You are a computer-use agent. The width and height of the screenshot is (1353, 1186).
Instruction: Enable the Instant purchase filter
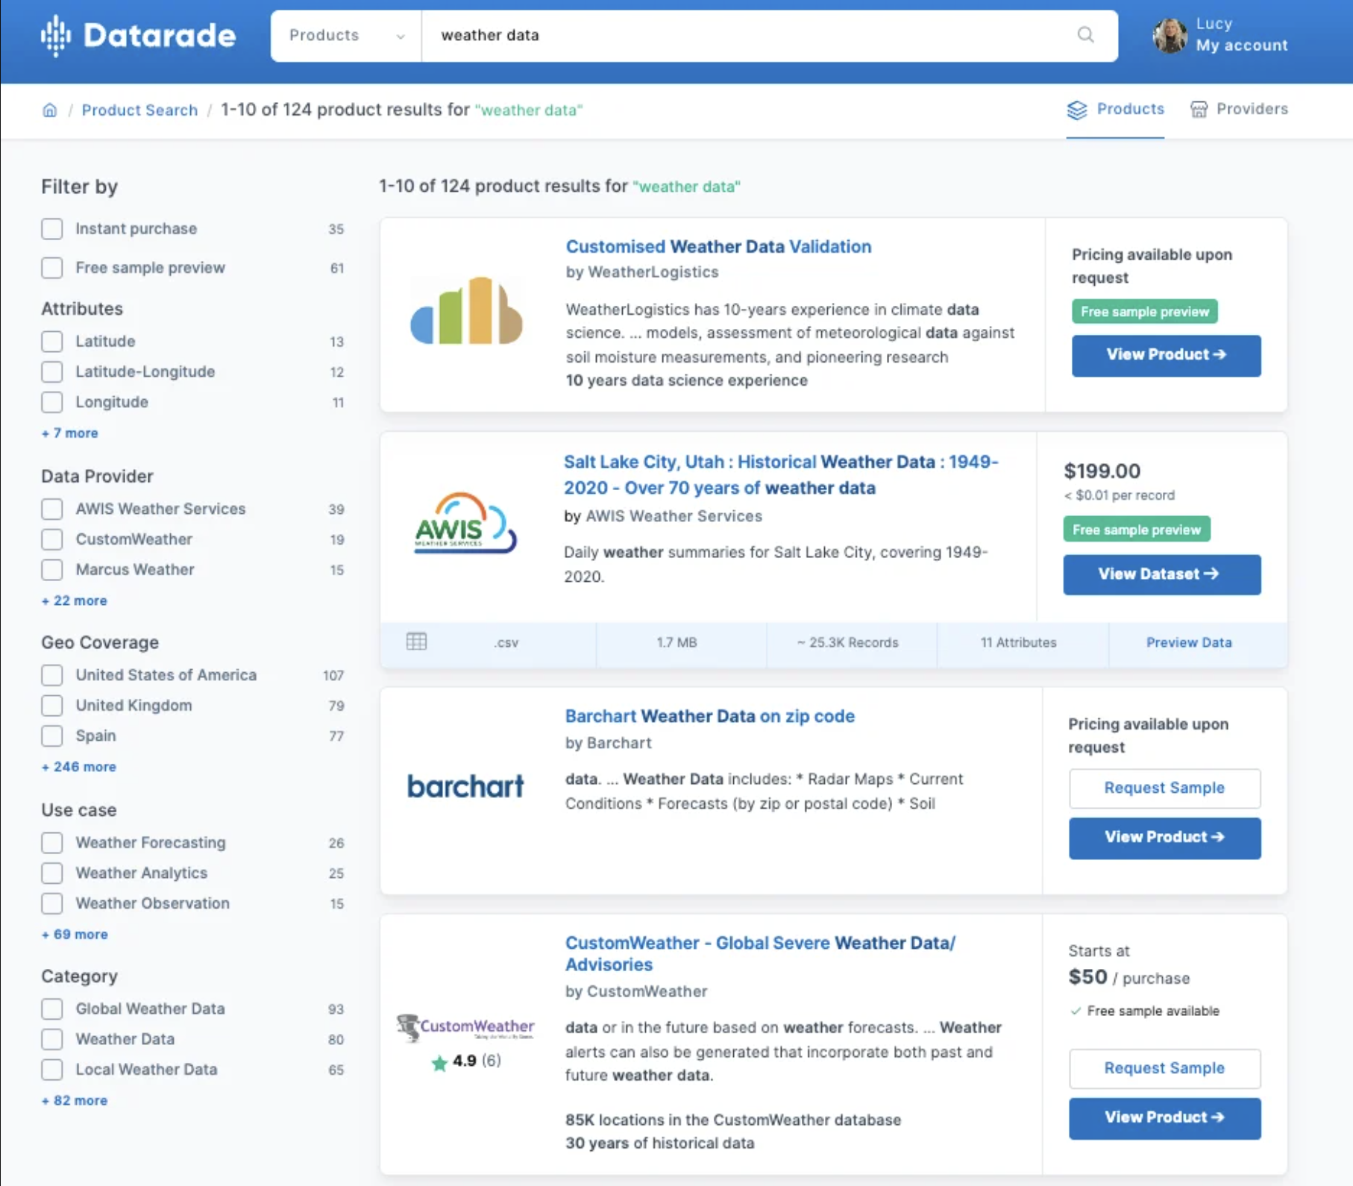[x=51, y=229]
